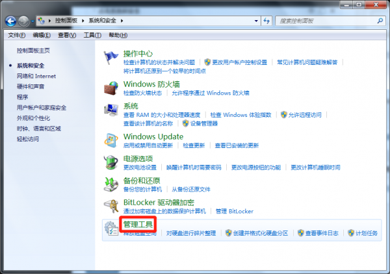The width and height of the screenshot is (390, 274).
Task: Expand the arrow before 控制面板 in address bar
Action: point(50,21)
